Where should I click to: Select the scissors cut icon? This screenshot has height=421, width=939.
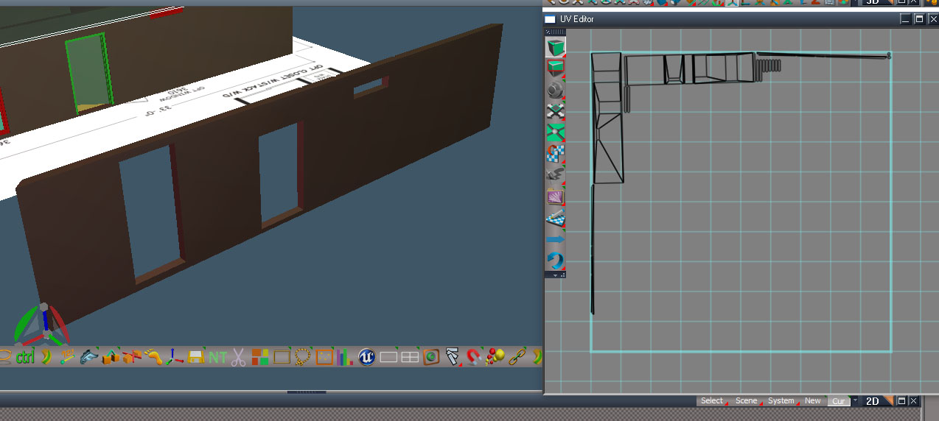point(238,357)
